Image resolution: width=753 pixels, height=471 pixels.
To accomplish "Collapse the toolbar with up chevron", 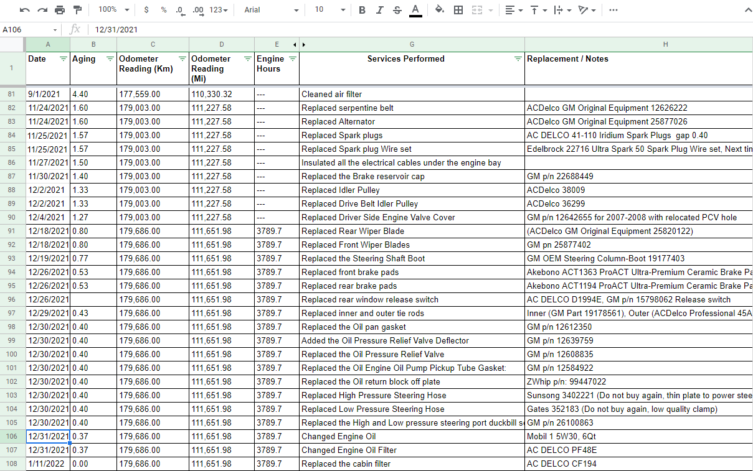I will click(747, 10).
